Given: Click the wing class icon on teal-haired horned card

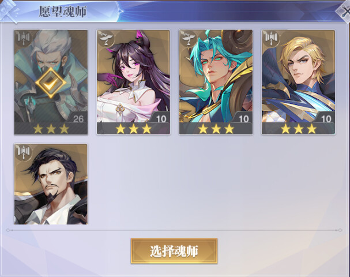Looking at the screenshot, I should pyautogui.click(x=189, y=39).
